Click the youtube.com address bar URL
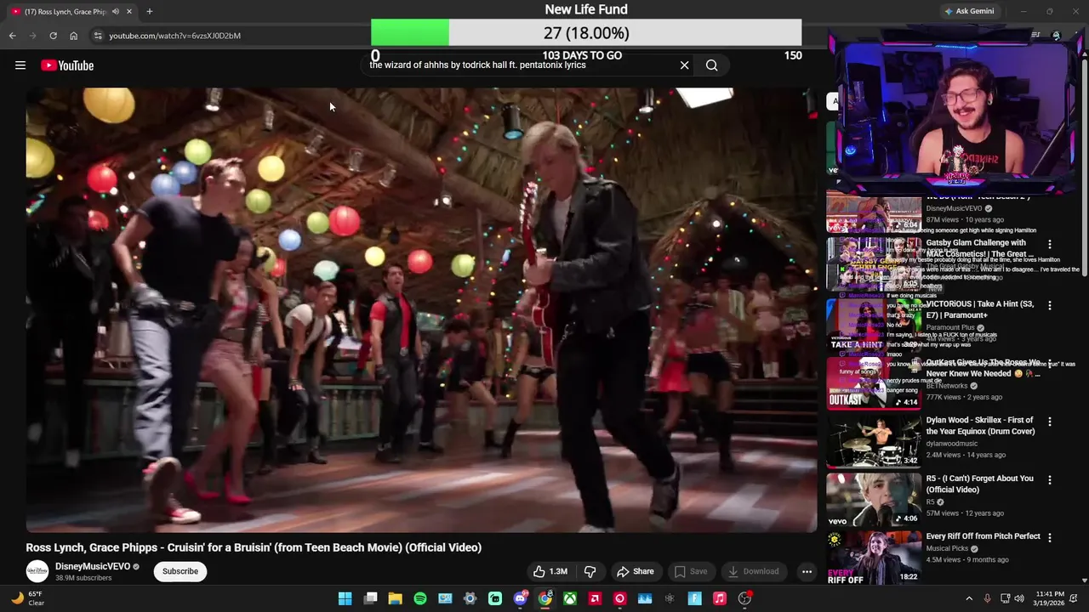Screen dimensions: 1089x612 [174, 36]
